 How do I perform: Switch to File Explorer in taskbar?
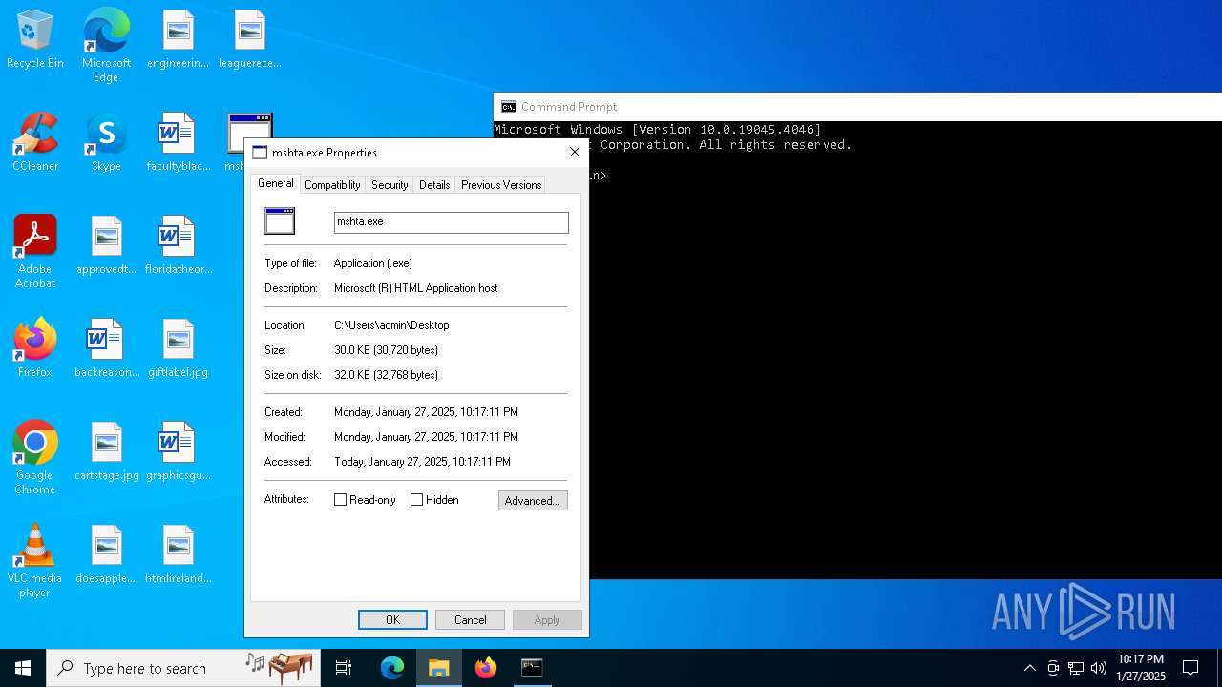438,668
